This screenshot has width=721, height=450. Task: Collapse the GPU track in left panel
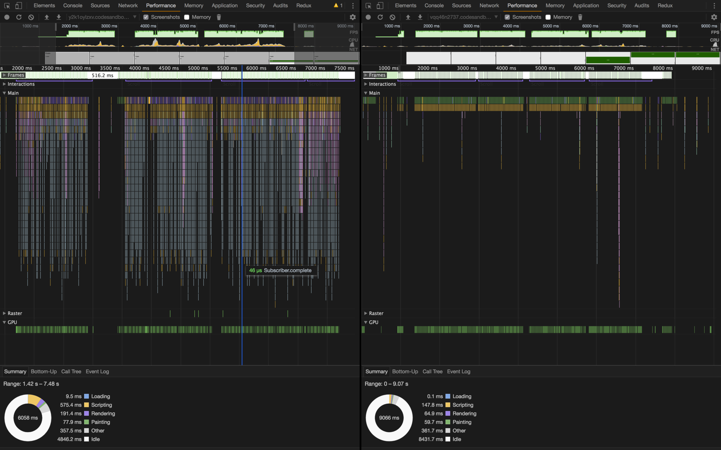pyautogui.click(x=4, y=322)
